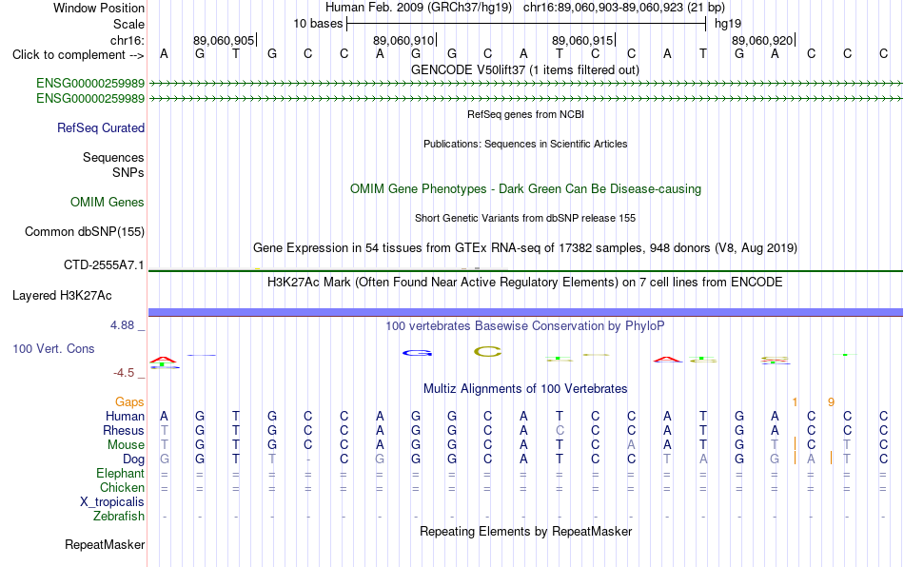
Task: Click the Repeating Elements by RepeatMasker title
Action: [525, 531]
